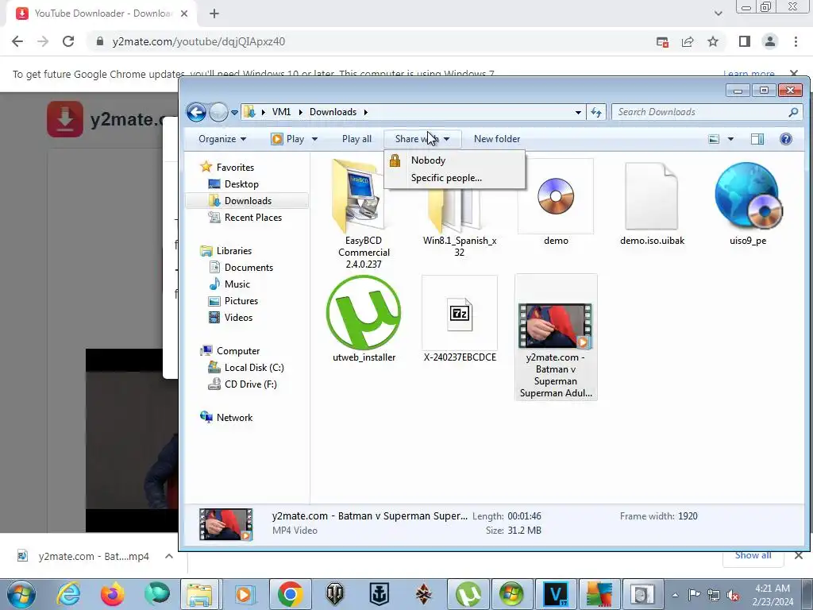Toggle the Explorer preview pane
813x610 pixels.
pyautogui.click(x=757, y=139)
